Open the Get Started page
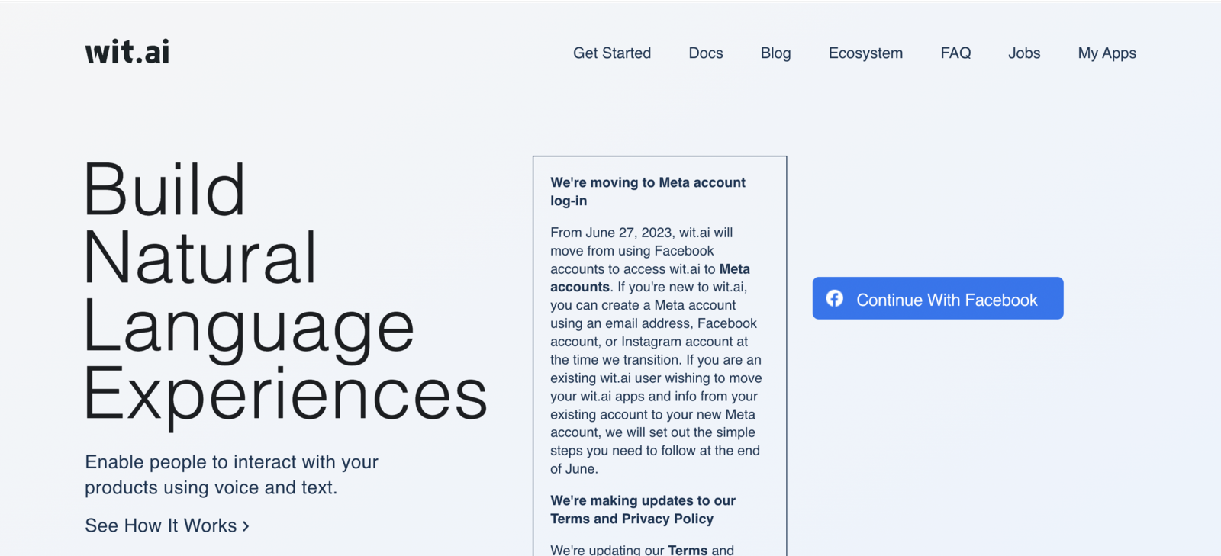 pyautogui.click(x=612, y=53)
